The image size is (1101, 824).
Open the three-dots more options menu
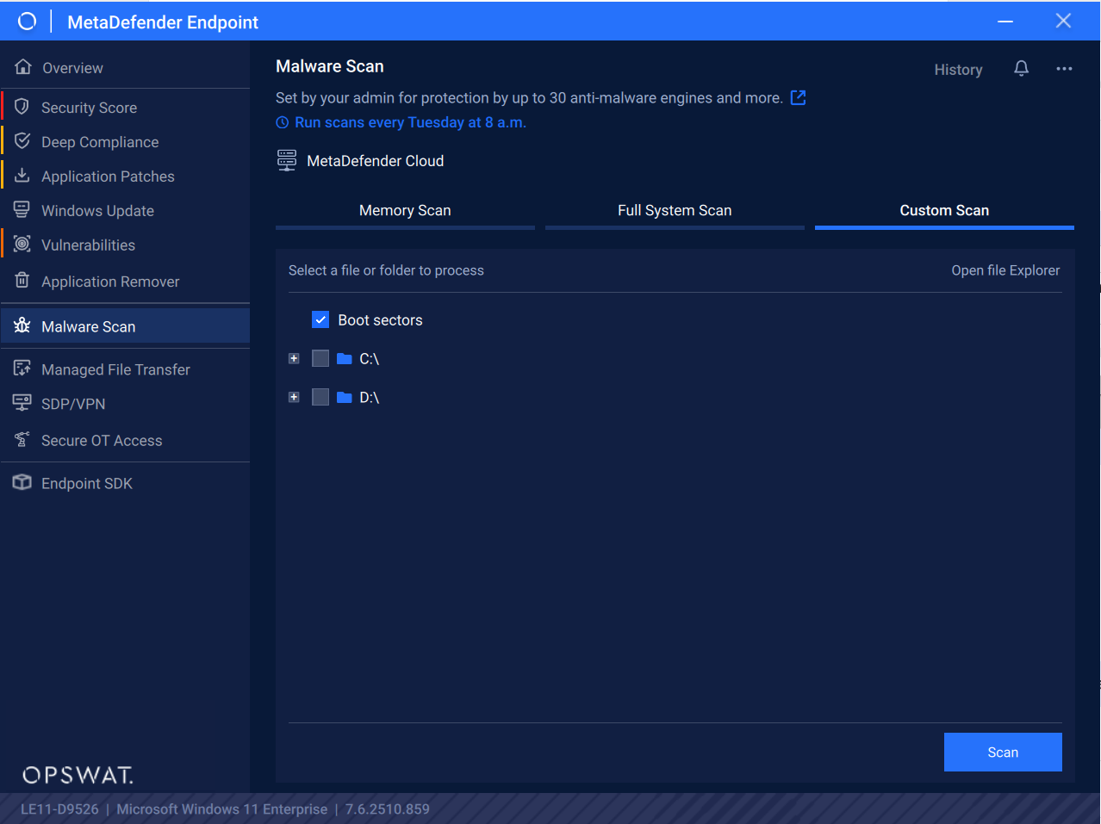pos(1064,69)
